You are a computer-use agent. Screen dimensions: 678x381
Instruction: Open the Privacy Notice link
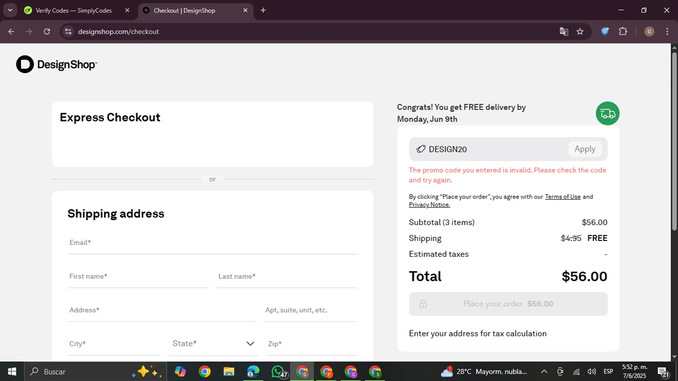click(429, 205)
